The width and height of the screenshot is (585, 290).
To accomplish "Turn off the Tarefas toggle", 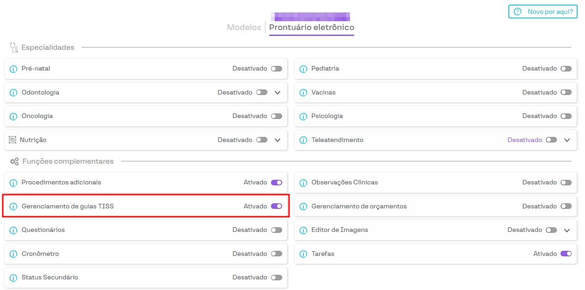I will (566, 254).
